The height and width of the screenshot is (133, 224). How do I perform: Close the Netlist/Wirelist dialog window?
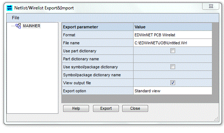[x=211, y=6]
